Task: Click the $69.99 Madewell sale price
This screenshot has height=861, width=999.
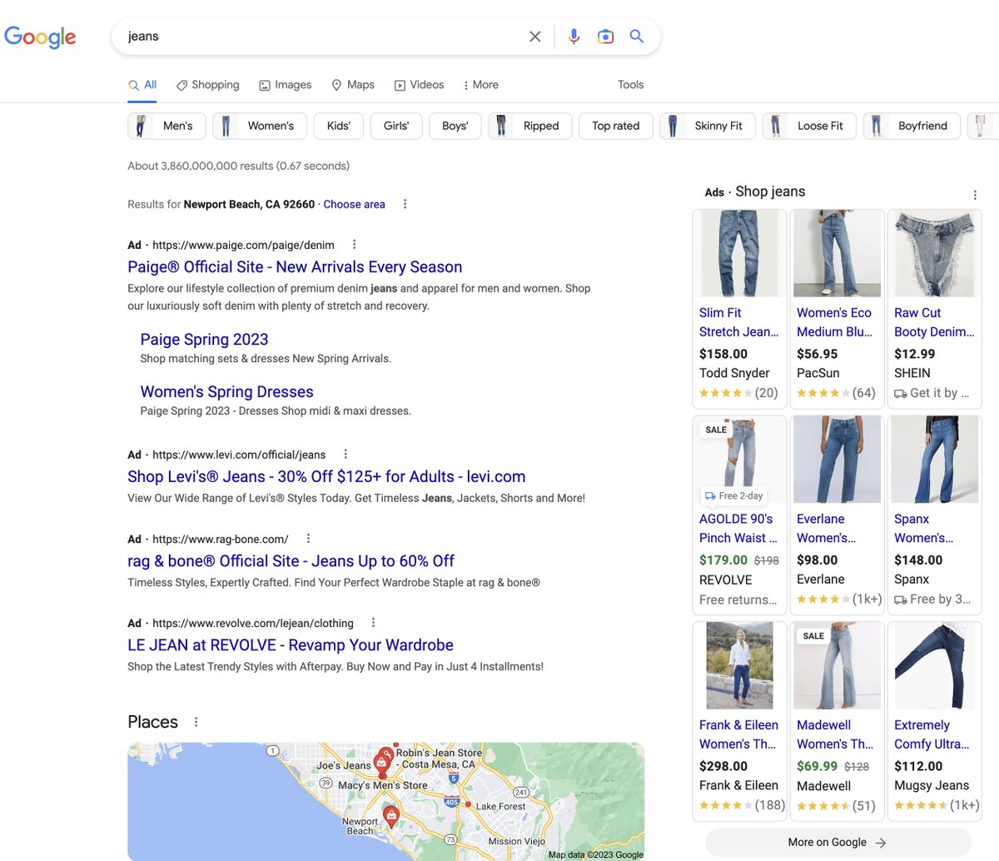Action: coord(817,766)
